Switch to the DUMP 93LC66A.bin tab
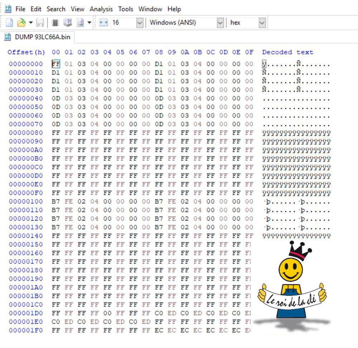The height and width of the screenshot is (348, 358). pos(37,37)
